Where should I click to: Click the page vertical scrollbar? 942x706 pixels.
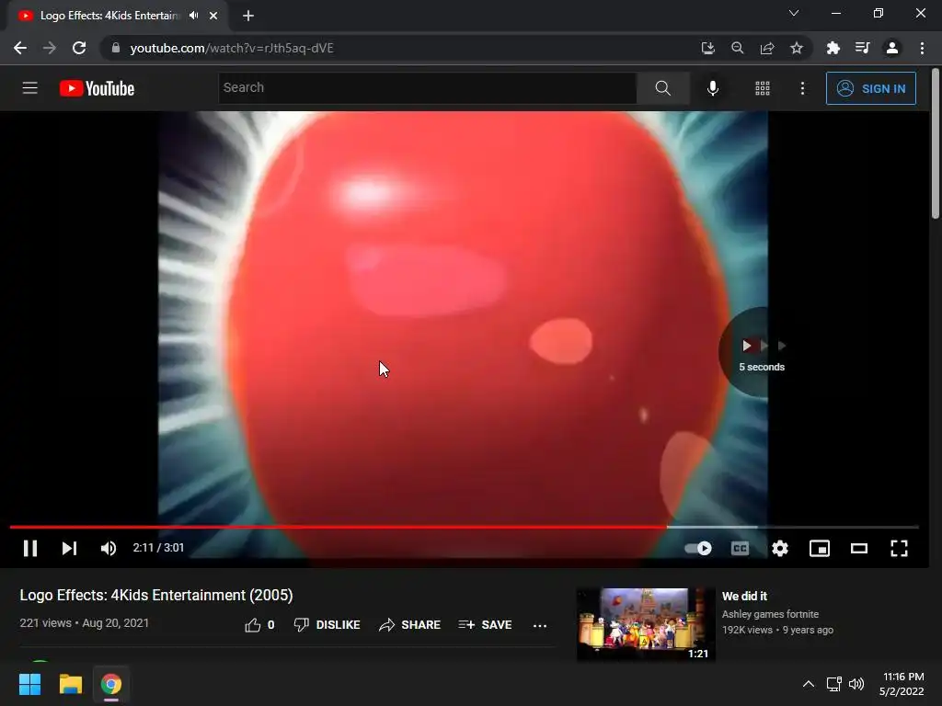pos(936,144)
